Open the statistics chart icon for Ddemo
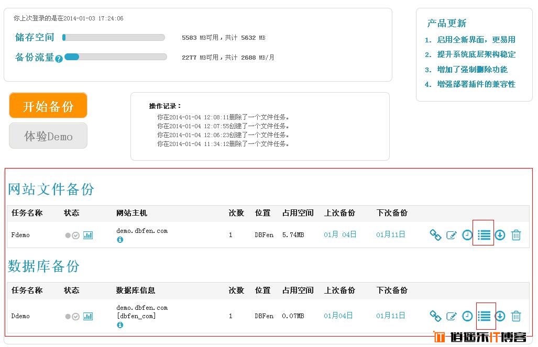538x347 pixels. pos(88,316)
